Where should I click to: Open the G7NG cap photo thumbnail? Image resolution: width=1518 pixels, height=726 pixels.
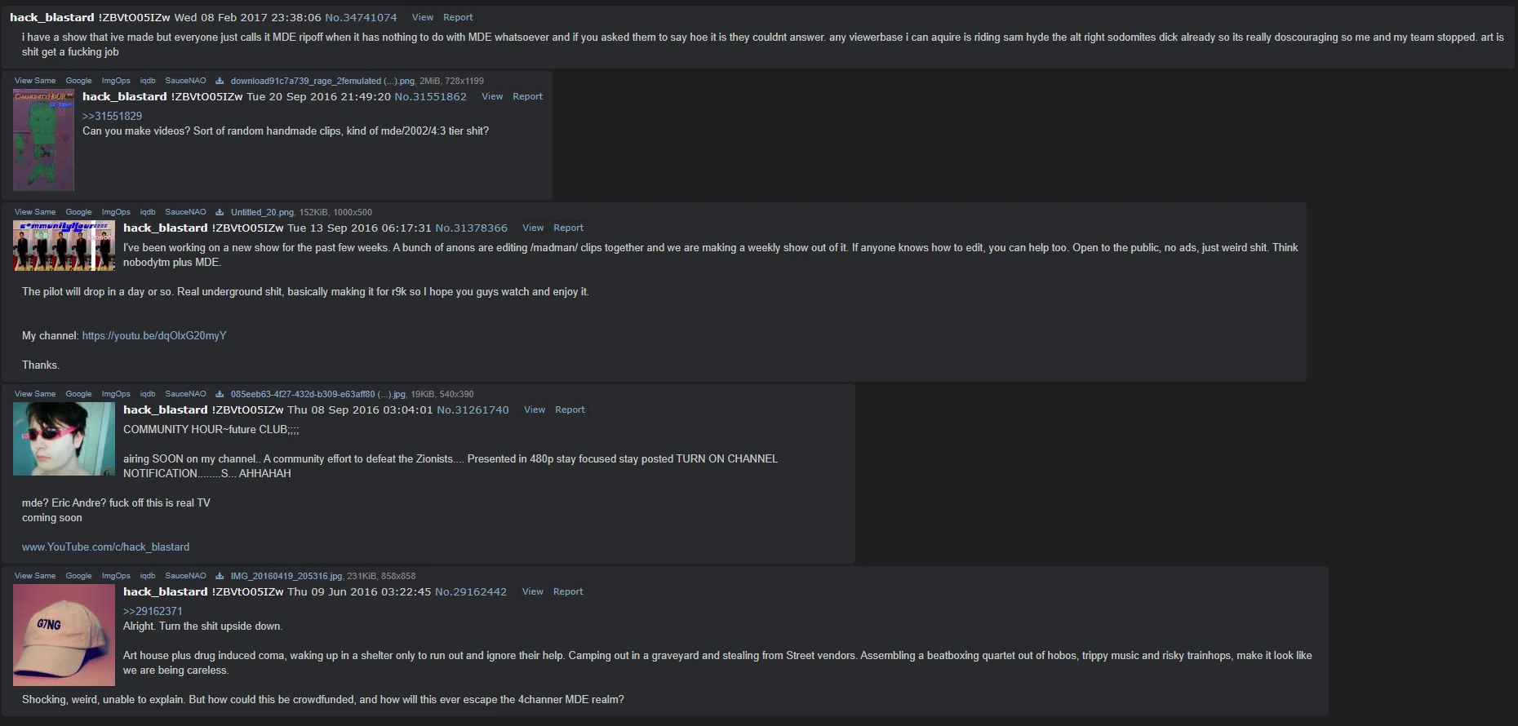64,635
